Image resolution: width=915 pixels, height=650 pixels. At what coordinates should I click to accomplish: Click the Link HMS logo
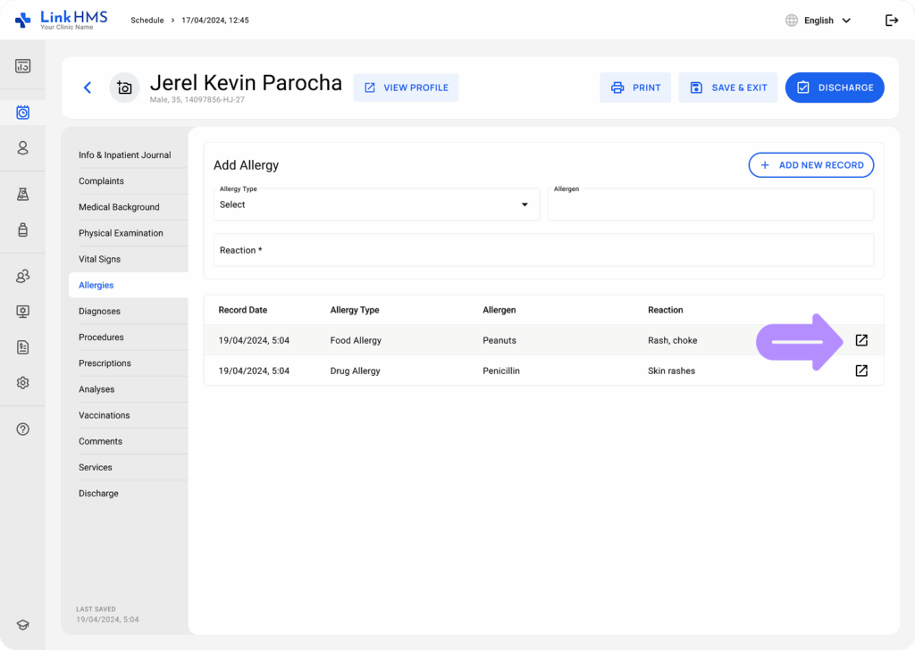click(62, 20)
